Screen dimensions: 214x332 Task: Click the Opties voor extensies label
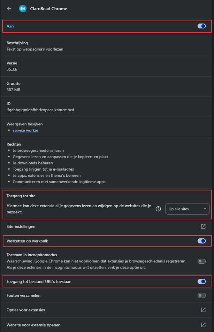pyautogui.click(x=26, y=310)
